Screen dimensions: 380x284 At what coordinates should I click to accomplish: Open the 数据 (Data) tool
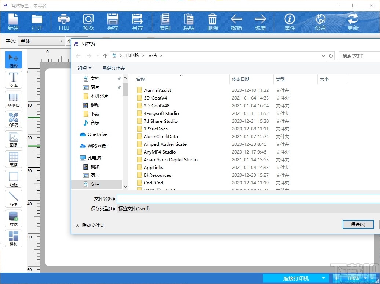pyautogui.click(x=14, y=219)
